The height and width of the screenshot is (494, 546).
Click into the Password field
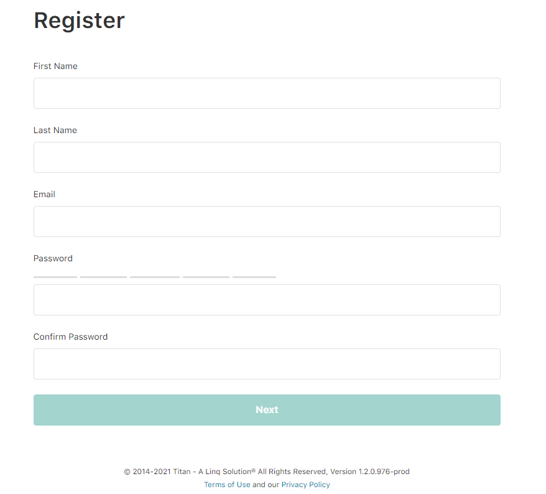(x=267, y=300)
